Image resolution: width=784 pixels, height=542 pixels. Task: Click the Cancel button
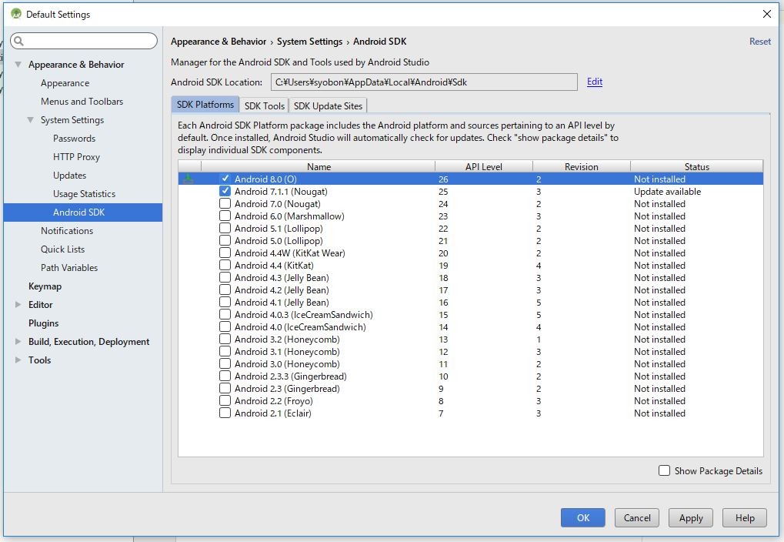click(637, 517)
